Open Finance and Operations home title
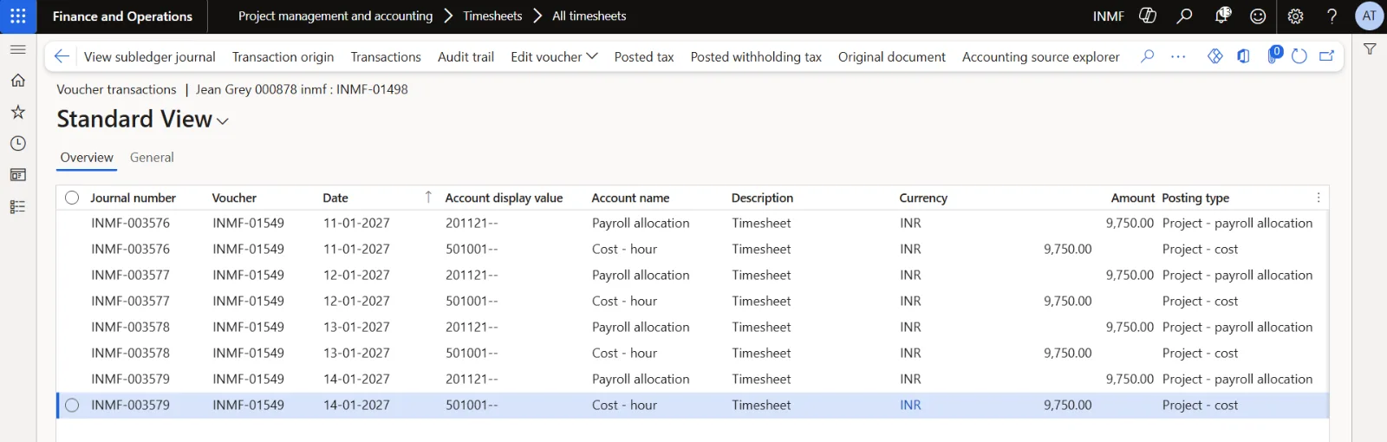This screenshot has height=442, width=1387. click(122, 16)
